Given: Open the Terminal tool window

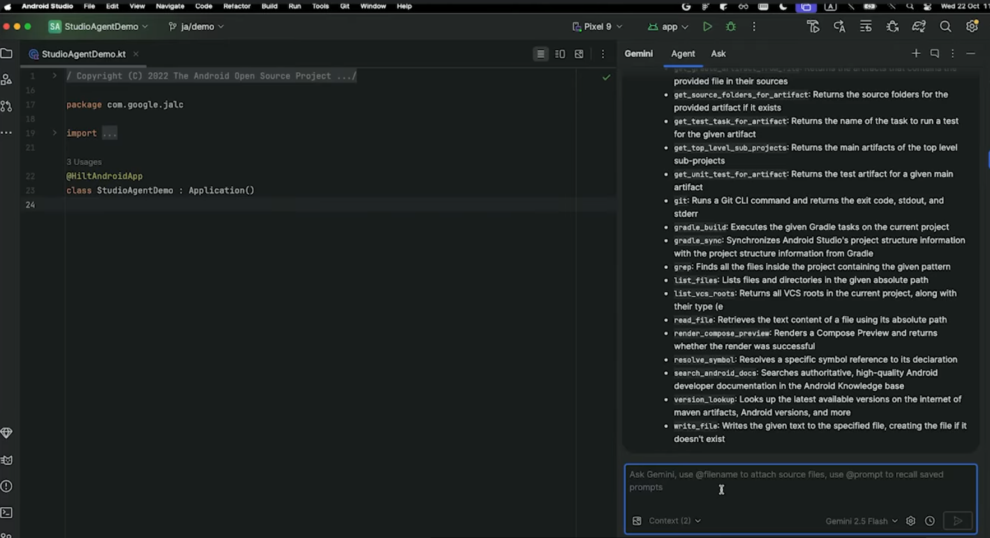Looking at the screenshot, I should click(x=7, y=512).
